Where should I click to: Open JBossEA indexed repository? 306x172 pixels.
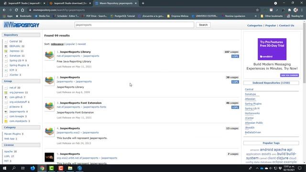[250, 128]
